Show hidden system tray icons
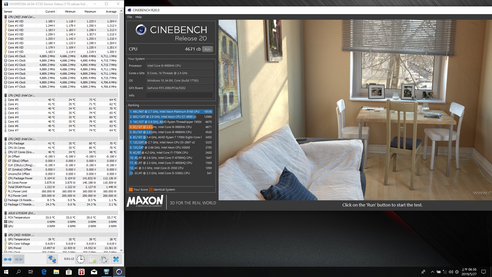Image resolution: width=492 pixels, height=277 pixels. tap(433, 272)
